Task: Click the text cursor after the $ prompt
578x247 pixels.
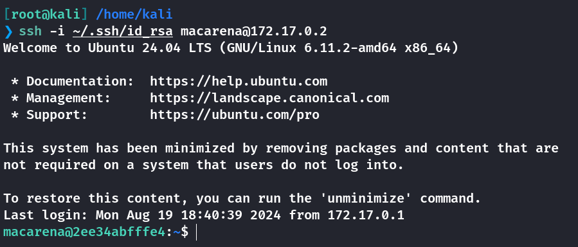Action: [197, 232]
